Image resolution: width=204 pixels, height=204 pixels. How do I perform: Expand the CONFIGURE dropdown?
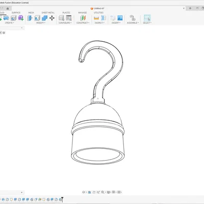click(x=65, y=23)
